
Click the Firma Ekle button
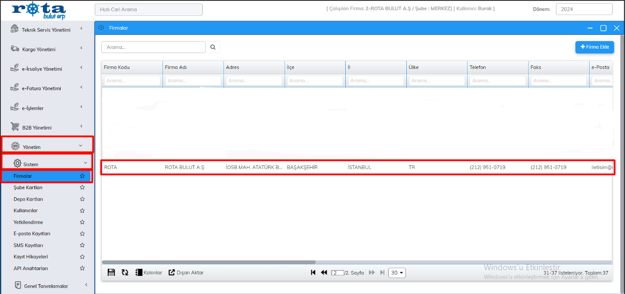[x=594, y=47]
